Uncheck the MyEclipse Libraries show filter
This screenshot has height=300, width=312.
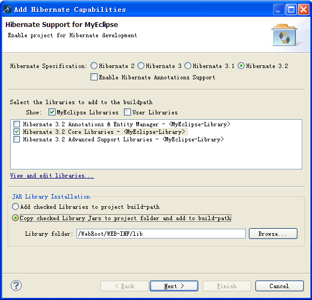(52, 112)
